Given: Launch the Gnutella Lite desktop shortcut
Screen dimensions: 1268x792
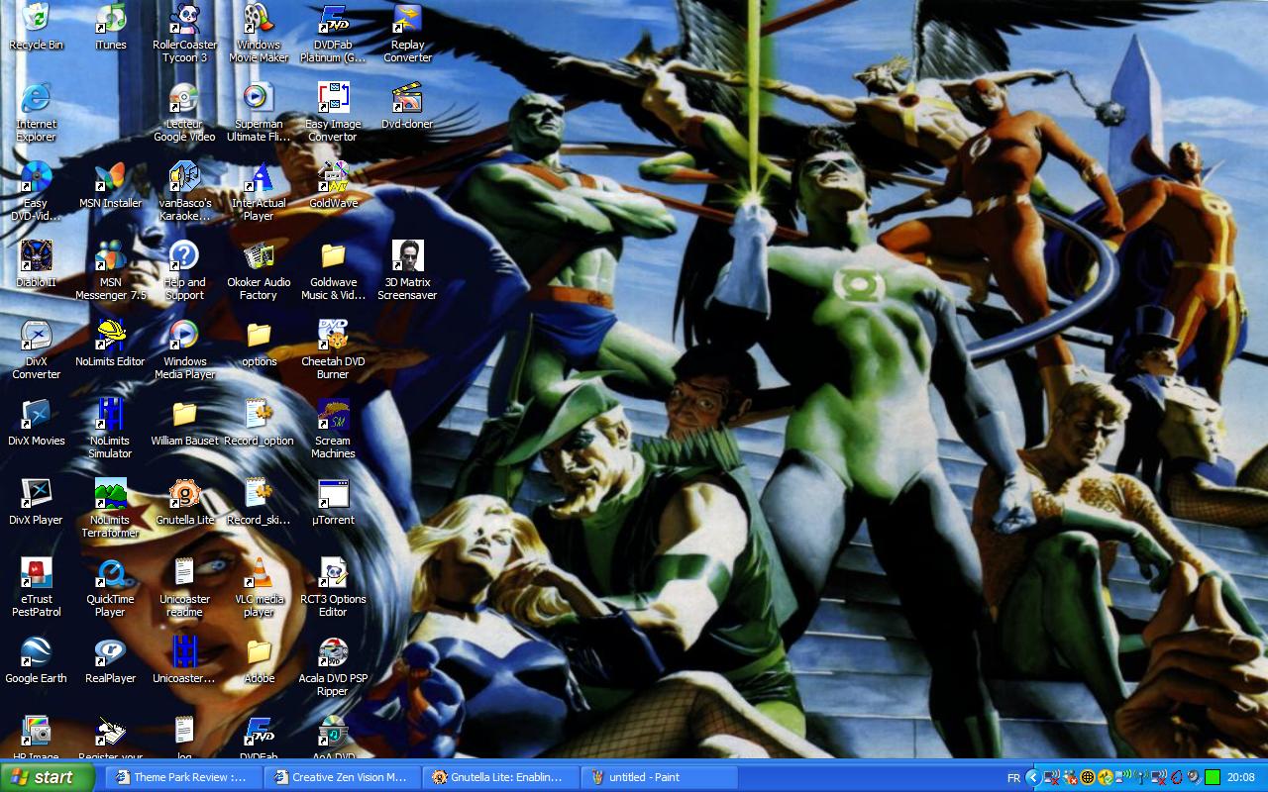Looking at the screenshot, I should [184, 502].
